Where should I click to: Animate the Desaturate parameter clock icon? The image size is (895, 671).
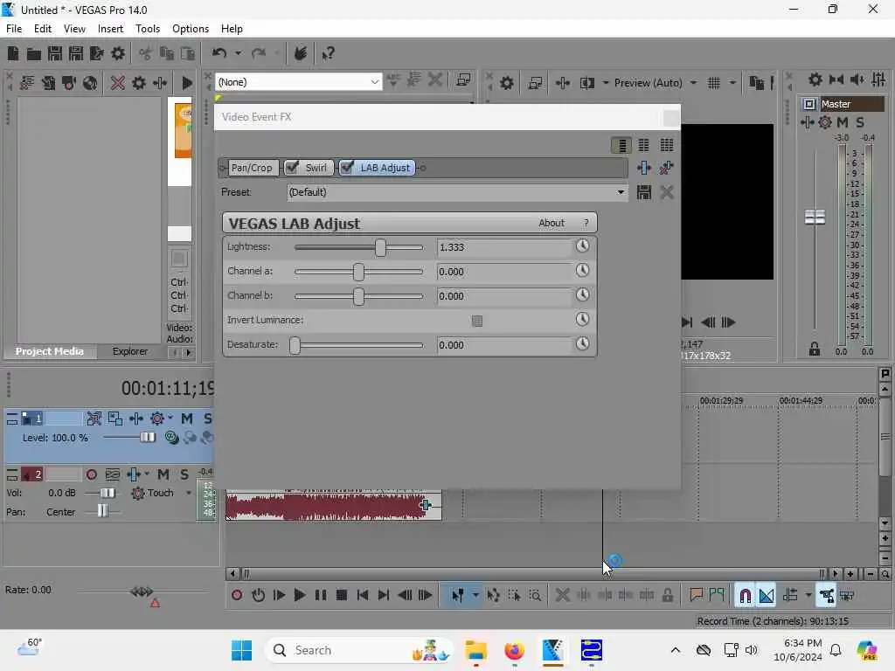click(582, 344)
